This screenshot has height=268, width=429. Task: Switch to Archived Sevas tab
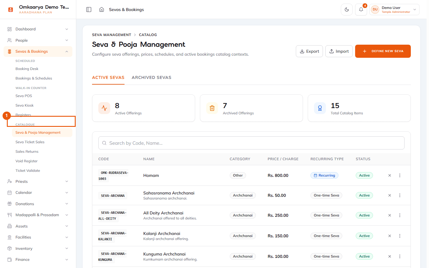(x=151, y=77)
